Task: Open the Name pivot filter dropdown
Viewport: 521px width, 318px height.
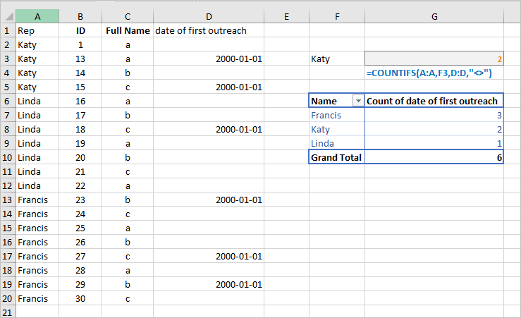Action: pos(358,101)
